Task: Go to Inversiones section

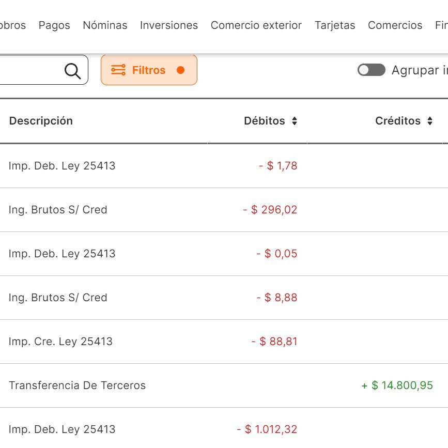Action: coord(169,25)
